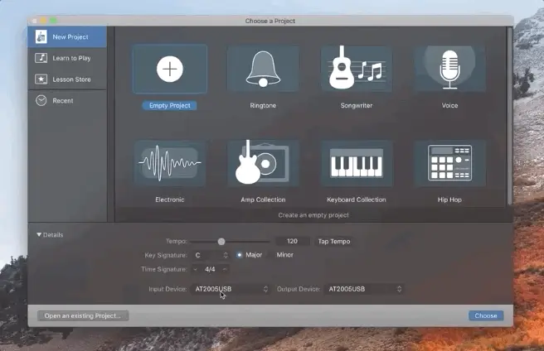Click the Recent clock icon
544x351 pixels.
41,100
